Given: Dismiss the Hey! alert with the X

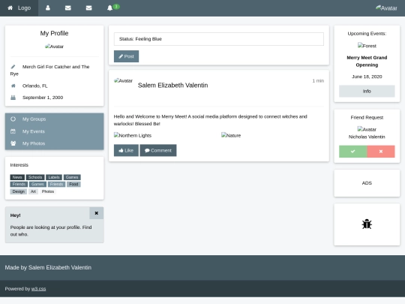Looking at the screenshot, I should (x=96, y=213).
